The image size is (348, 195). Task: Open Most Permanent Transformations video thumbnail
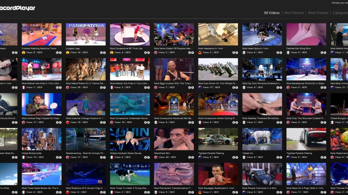pyautogui.click(x=174, y=174)
